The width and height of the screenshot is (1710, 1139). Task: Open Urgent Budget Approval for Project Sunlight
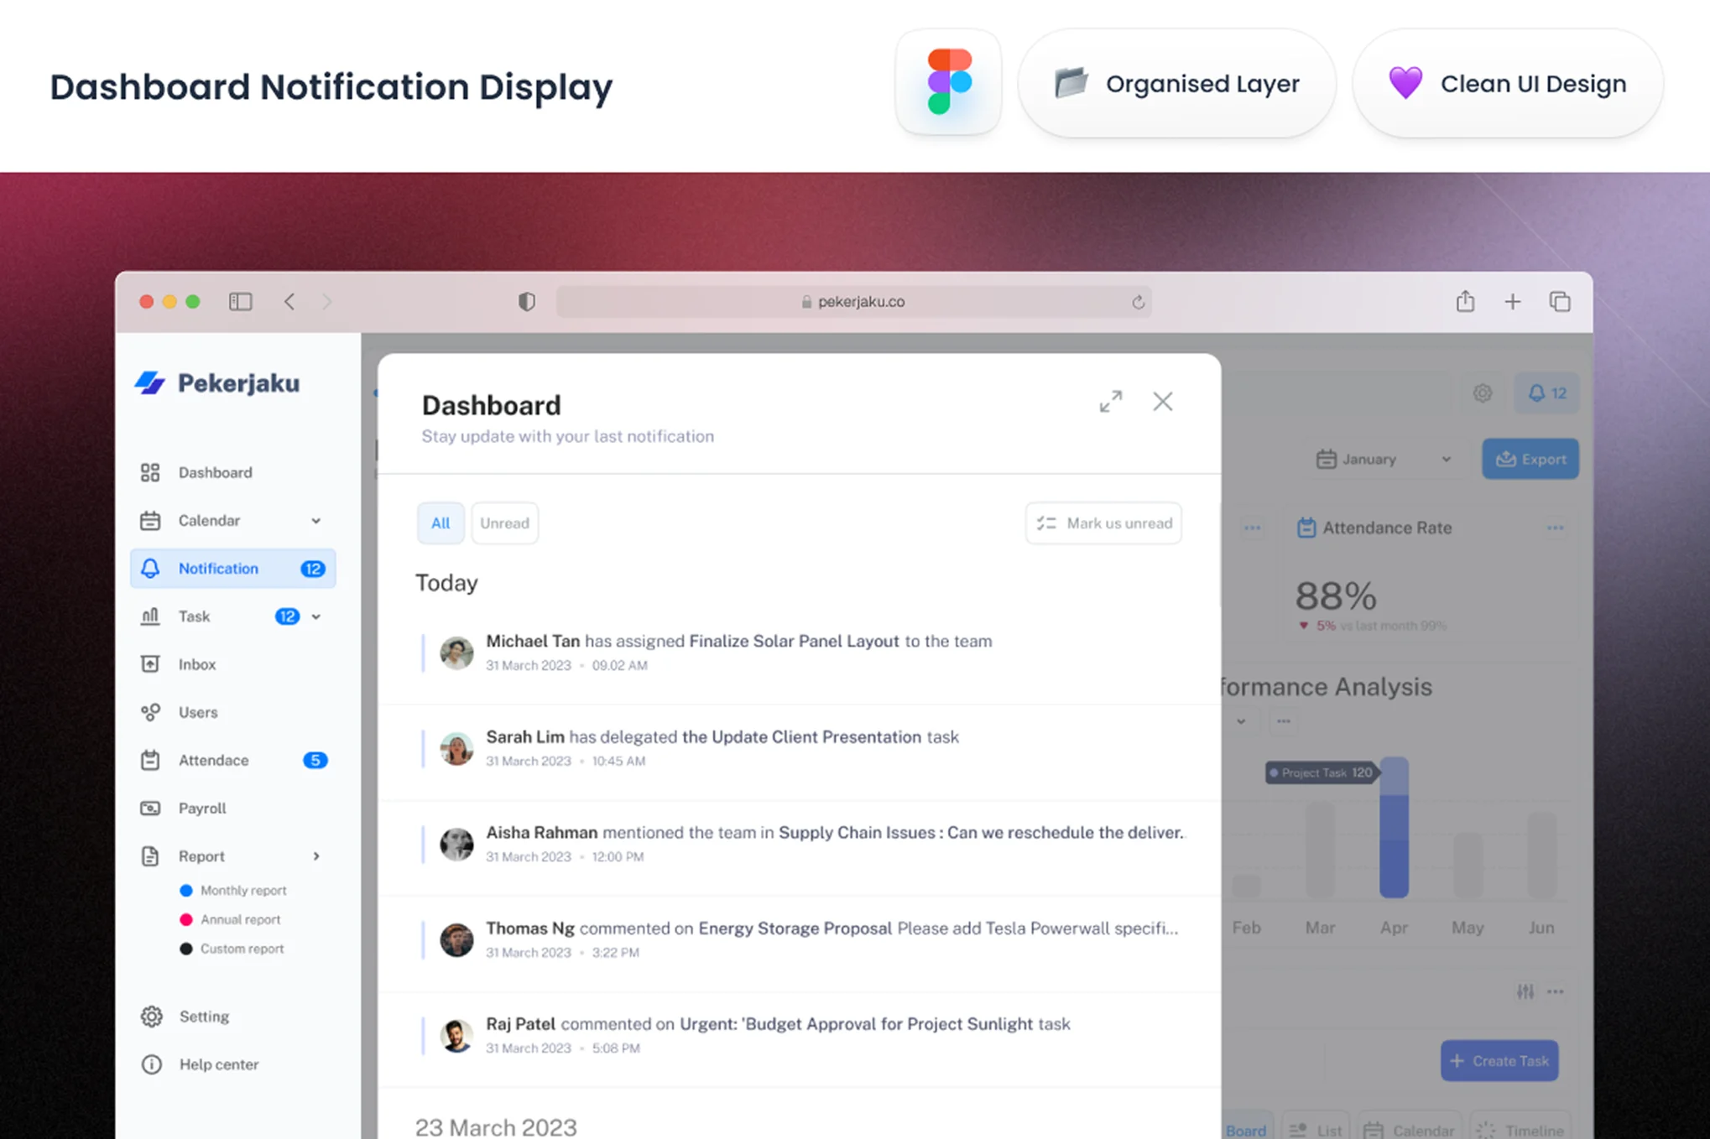[856, 1023]
